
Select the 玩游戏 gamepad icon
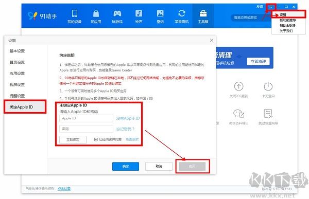click(x=117, y=13)
